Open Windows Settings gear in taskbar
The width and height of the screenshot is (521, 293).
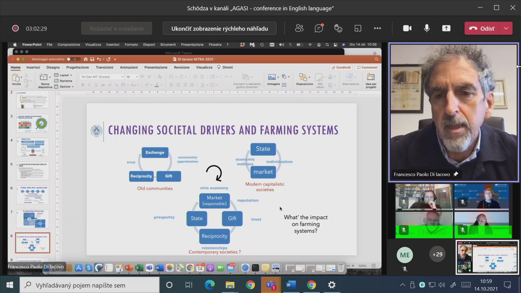pyautogui.click(x=332, y=285)
